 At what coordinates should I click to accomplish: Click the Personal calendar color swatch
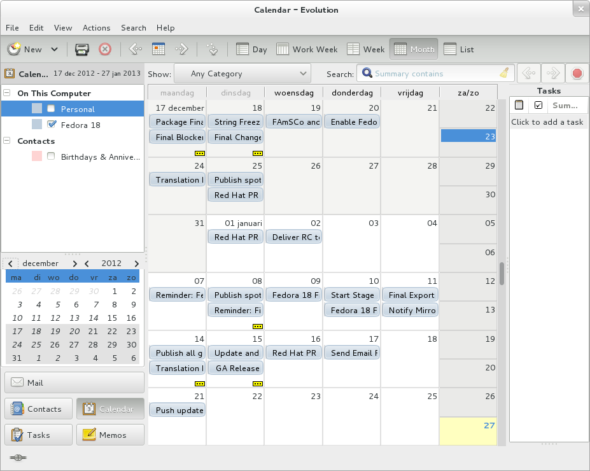37,109
